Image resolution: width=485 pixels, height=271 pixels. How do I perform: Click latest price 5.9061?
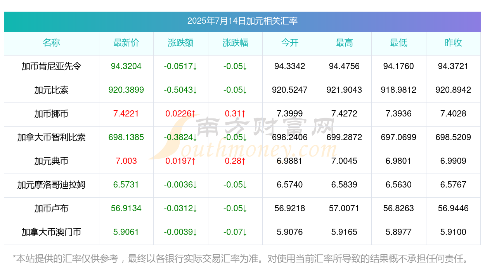[126, 232]
